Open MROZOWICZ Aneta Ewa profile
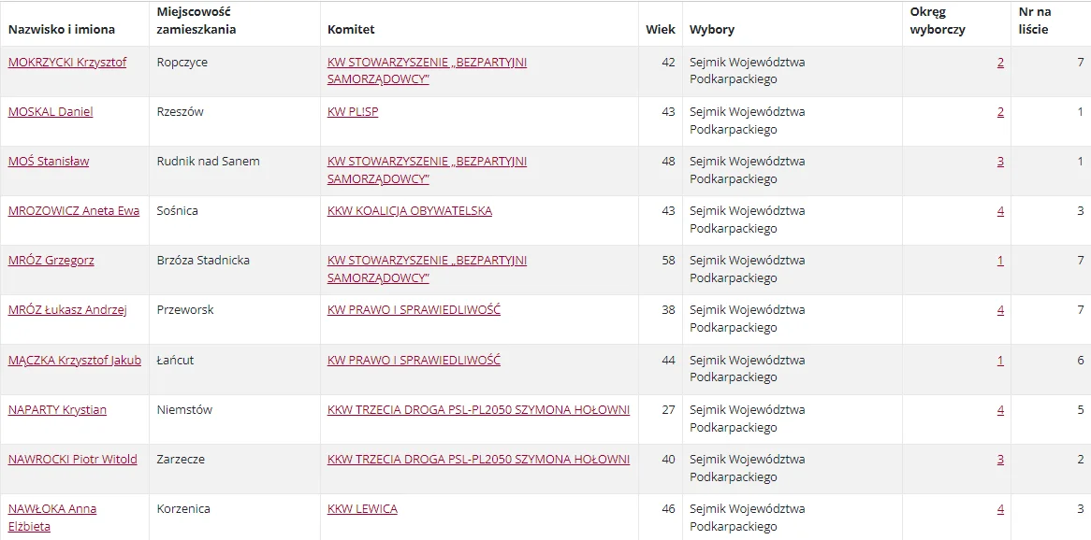This screenshot has height=540, width=1091. [x=74, y=210]
